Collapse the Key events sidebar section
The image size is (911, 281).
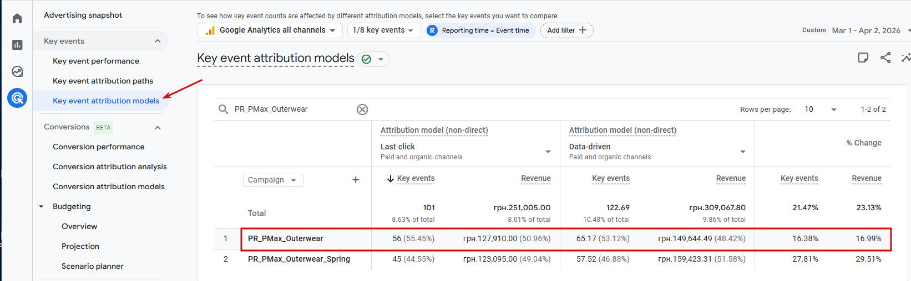point(158,41)
